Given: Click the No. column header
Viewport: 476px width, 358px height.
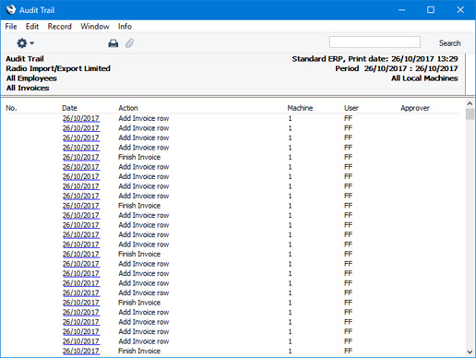Looking at the screenshot, I should click(11, 108).
